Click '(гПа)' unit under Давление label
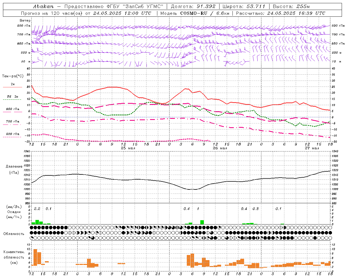Viewport: 346px width, 276px height. point(14,173)
